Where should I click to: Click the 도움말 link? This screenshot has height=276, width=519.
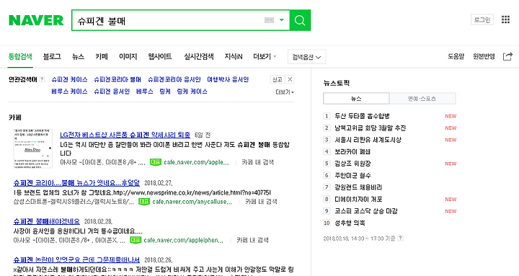click(456, 57)
